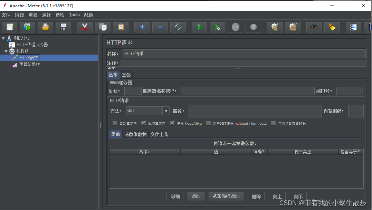Screen dimensions: 372x210
Task: Click the 向下 button
Action: [x=298, y=197]
